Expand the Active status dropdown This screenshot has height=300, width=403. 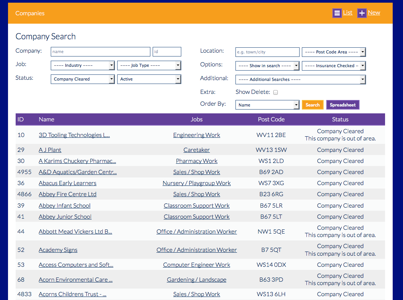pos(149,79)
